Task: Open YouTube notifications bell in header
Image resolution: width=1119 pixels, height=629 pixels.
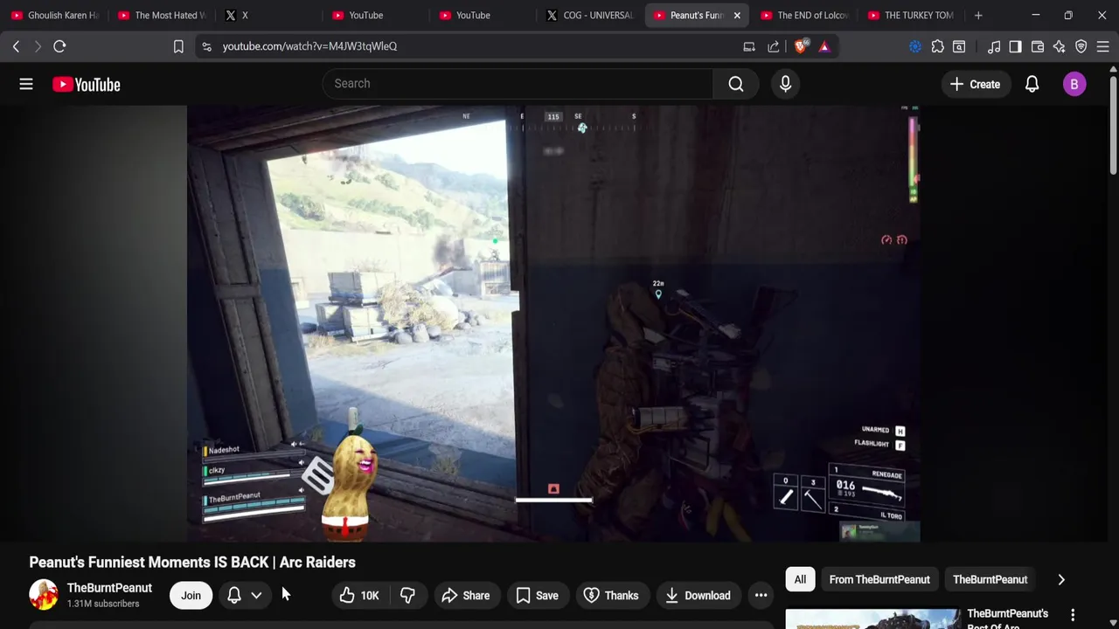Action: coord(1032,84)
